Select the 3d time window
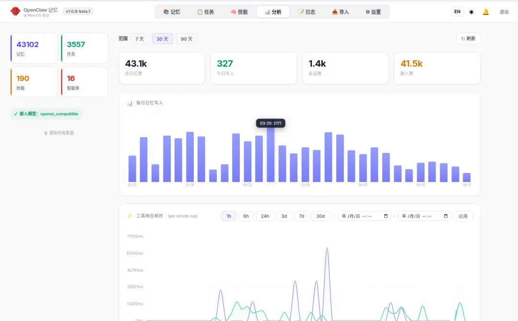The height and width of the screenshot is (321, 518). click(284, 216)
